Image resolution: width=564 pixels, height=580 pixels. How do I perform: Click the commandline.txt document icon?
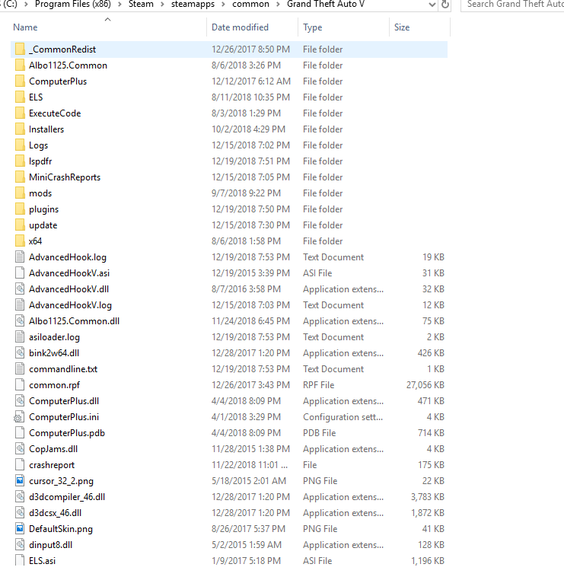point(20,369)
